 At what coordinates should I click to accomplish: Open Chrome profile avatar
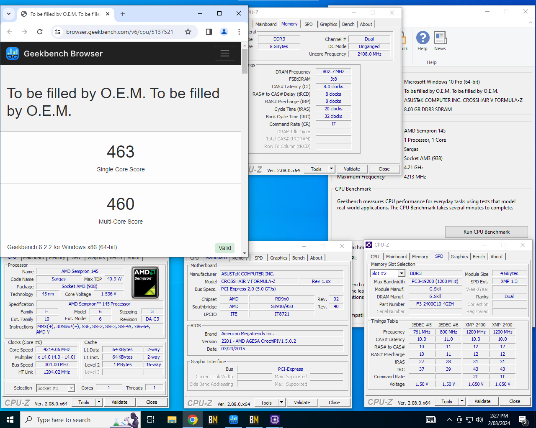(224, 32)
